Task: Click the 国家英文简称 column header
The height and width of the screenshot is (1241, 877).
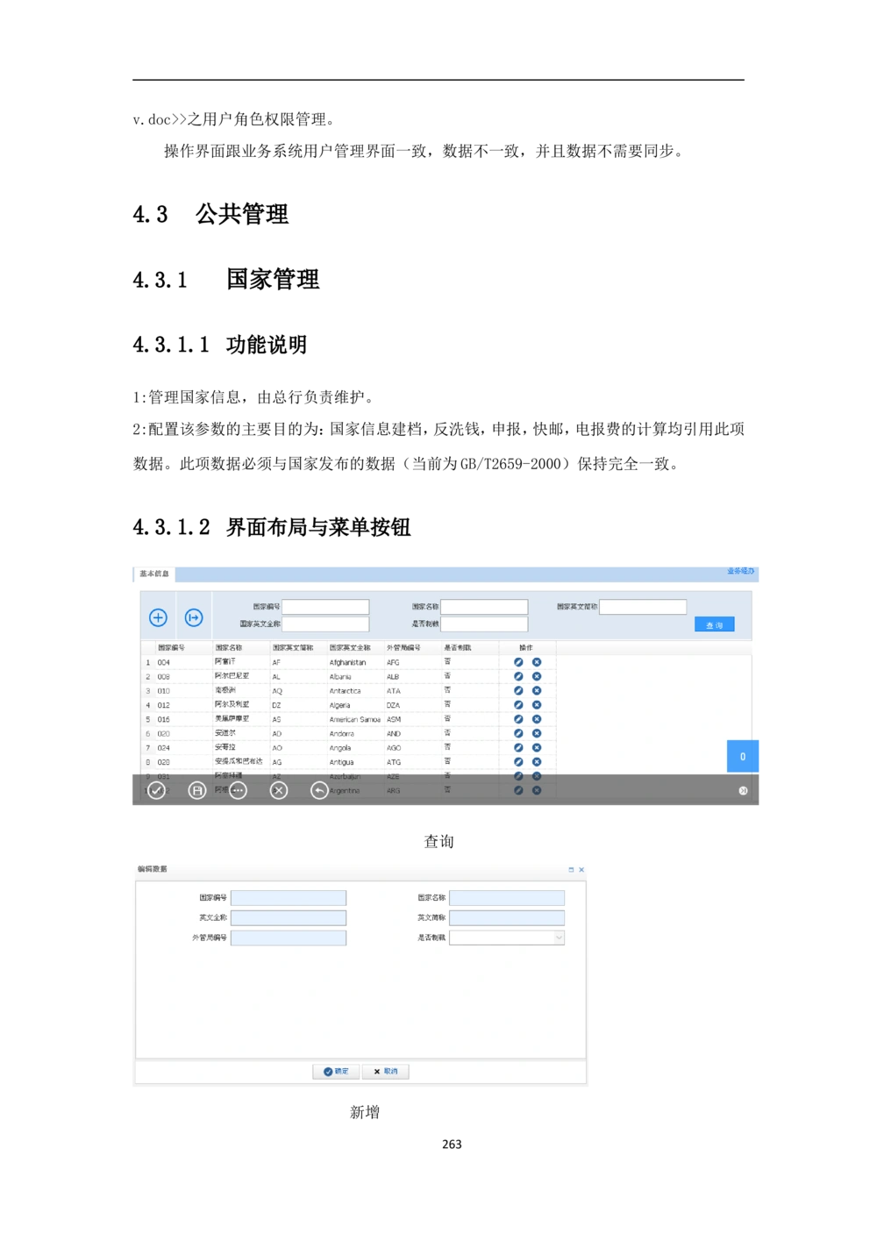Action: pos(293,648)
